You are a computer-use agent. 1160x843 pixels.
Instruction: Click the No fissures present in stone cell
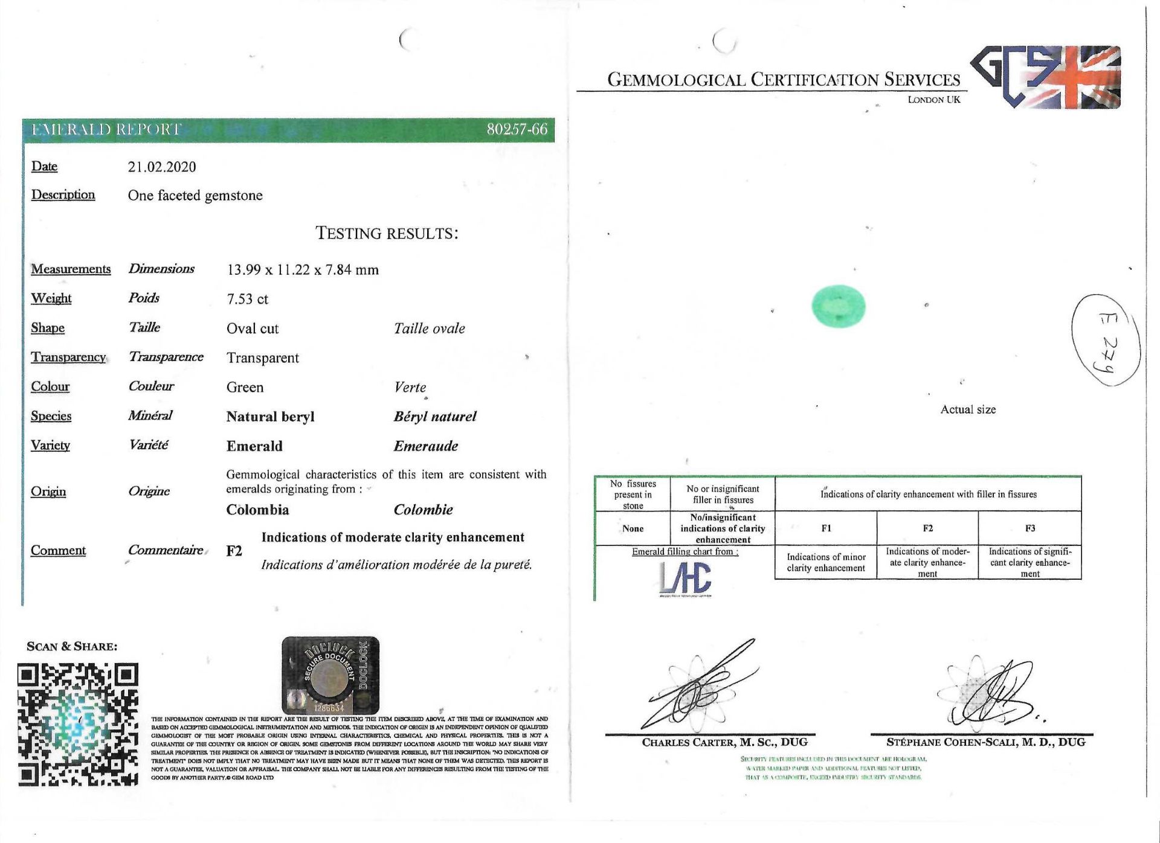point(633,495)
